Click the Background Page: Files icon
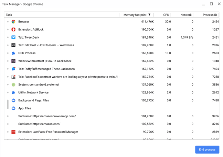Screen dimensions: 223x157 13,100
